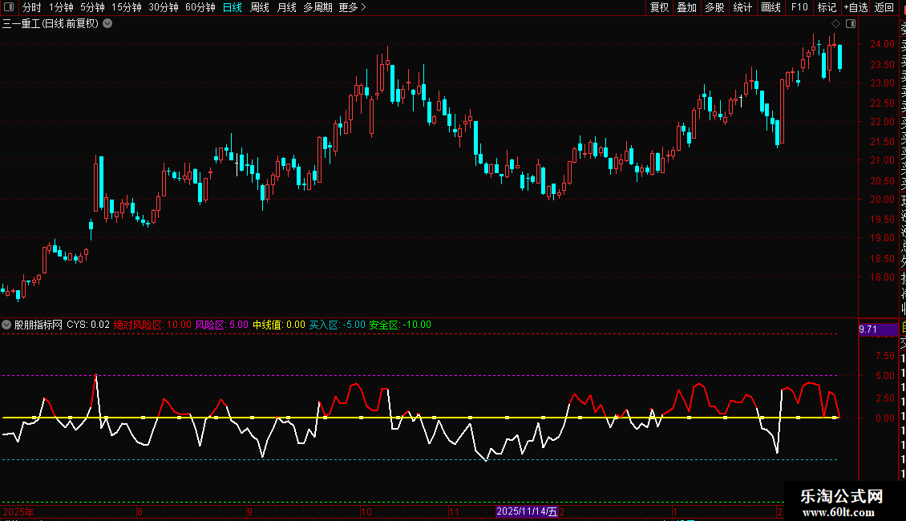Click the 7.50 indicator axis label

(x=884, y=356)
